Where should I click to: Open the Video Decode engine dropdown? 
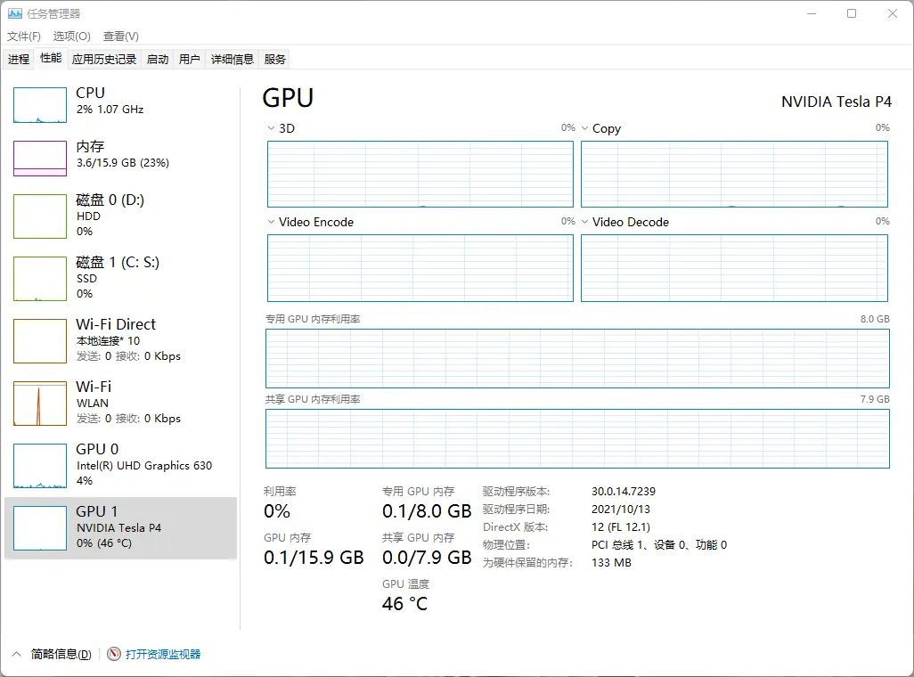tap(585, 222)
